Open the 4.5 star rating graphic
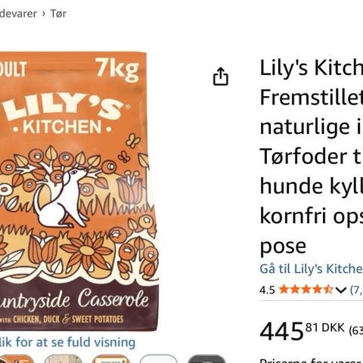The width and height of the screenshot is (363, 363). (306, 290)
